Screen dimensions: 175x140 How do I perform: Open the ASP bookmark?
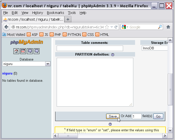pos(32,35)
